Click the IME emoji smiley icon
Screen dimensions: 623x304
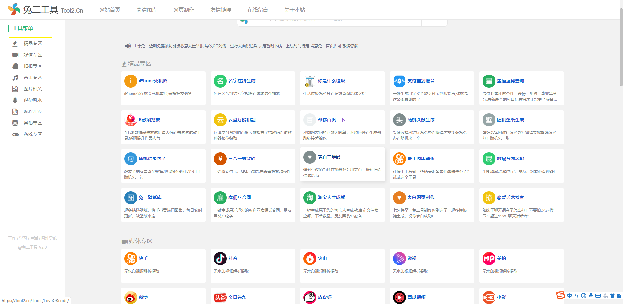click(x=584, y=296)
